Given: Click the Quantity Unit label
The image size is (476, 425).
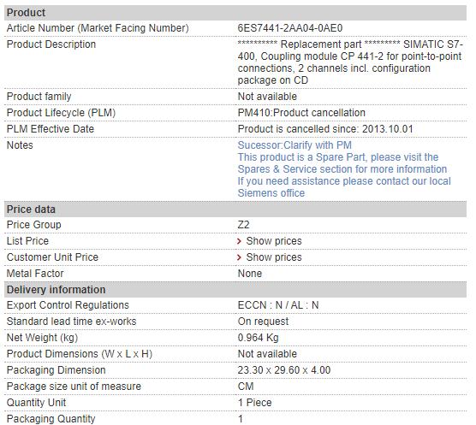Looking at the screenshot, I should 36,403.
